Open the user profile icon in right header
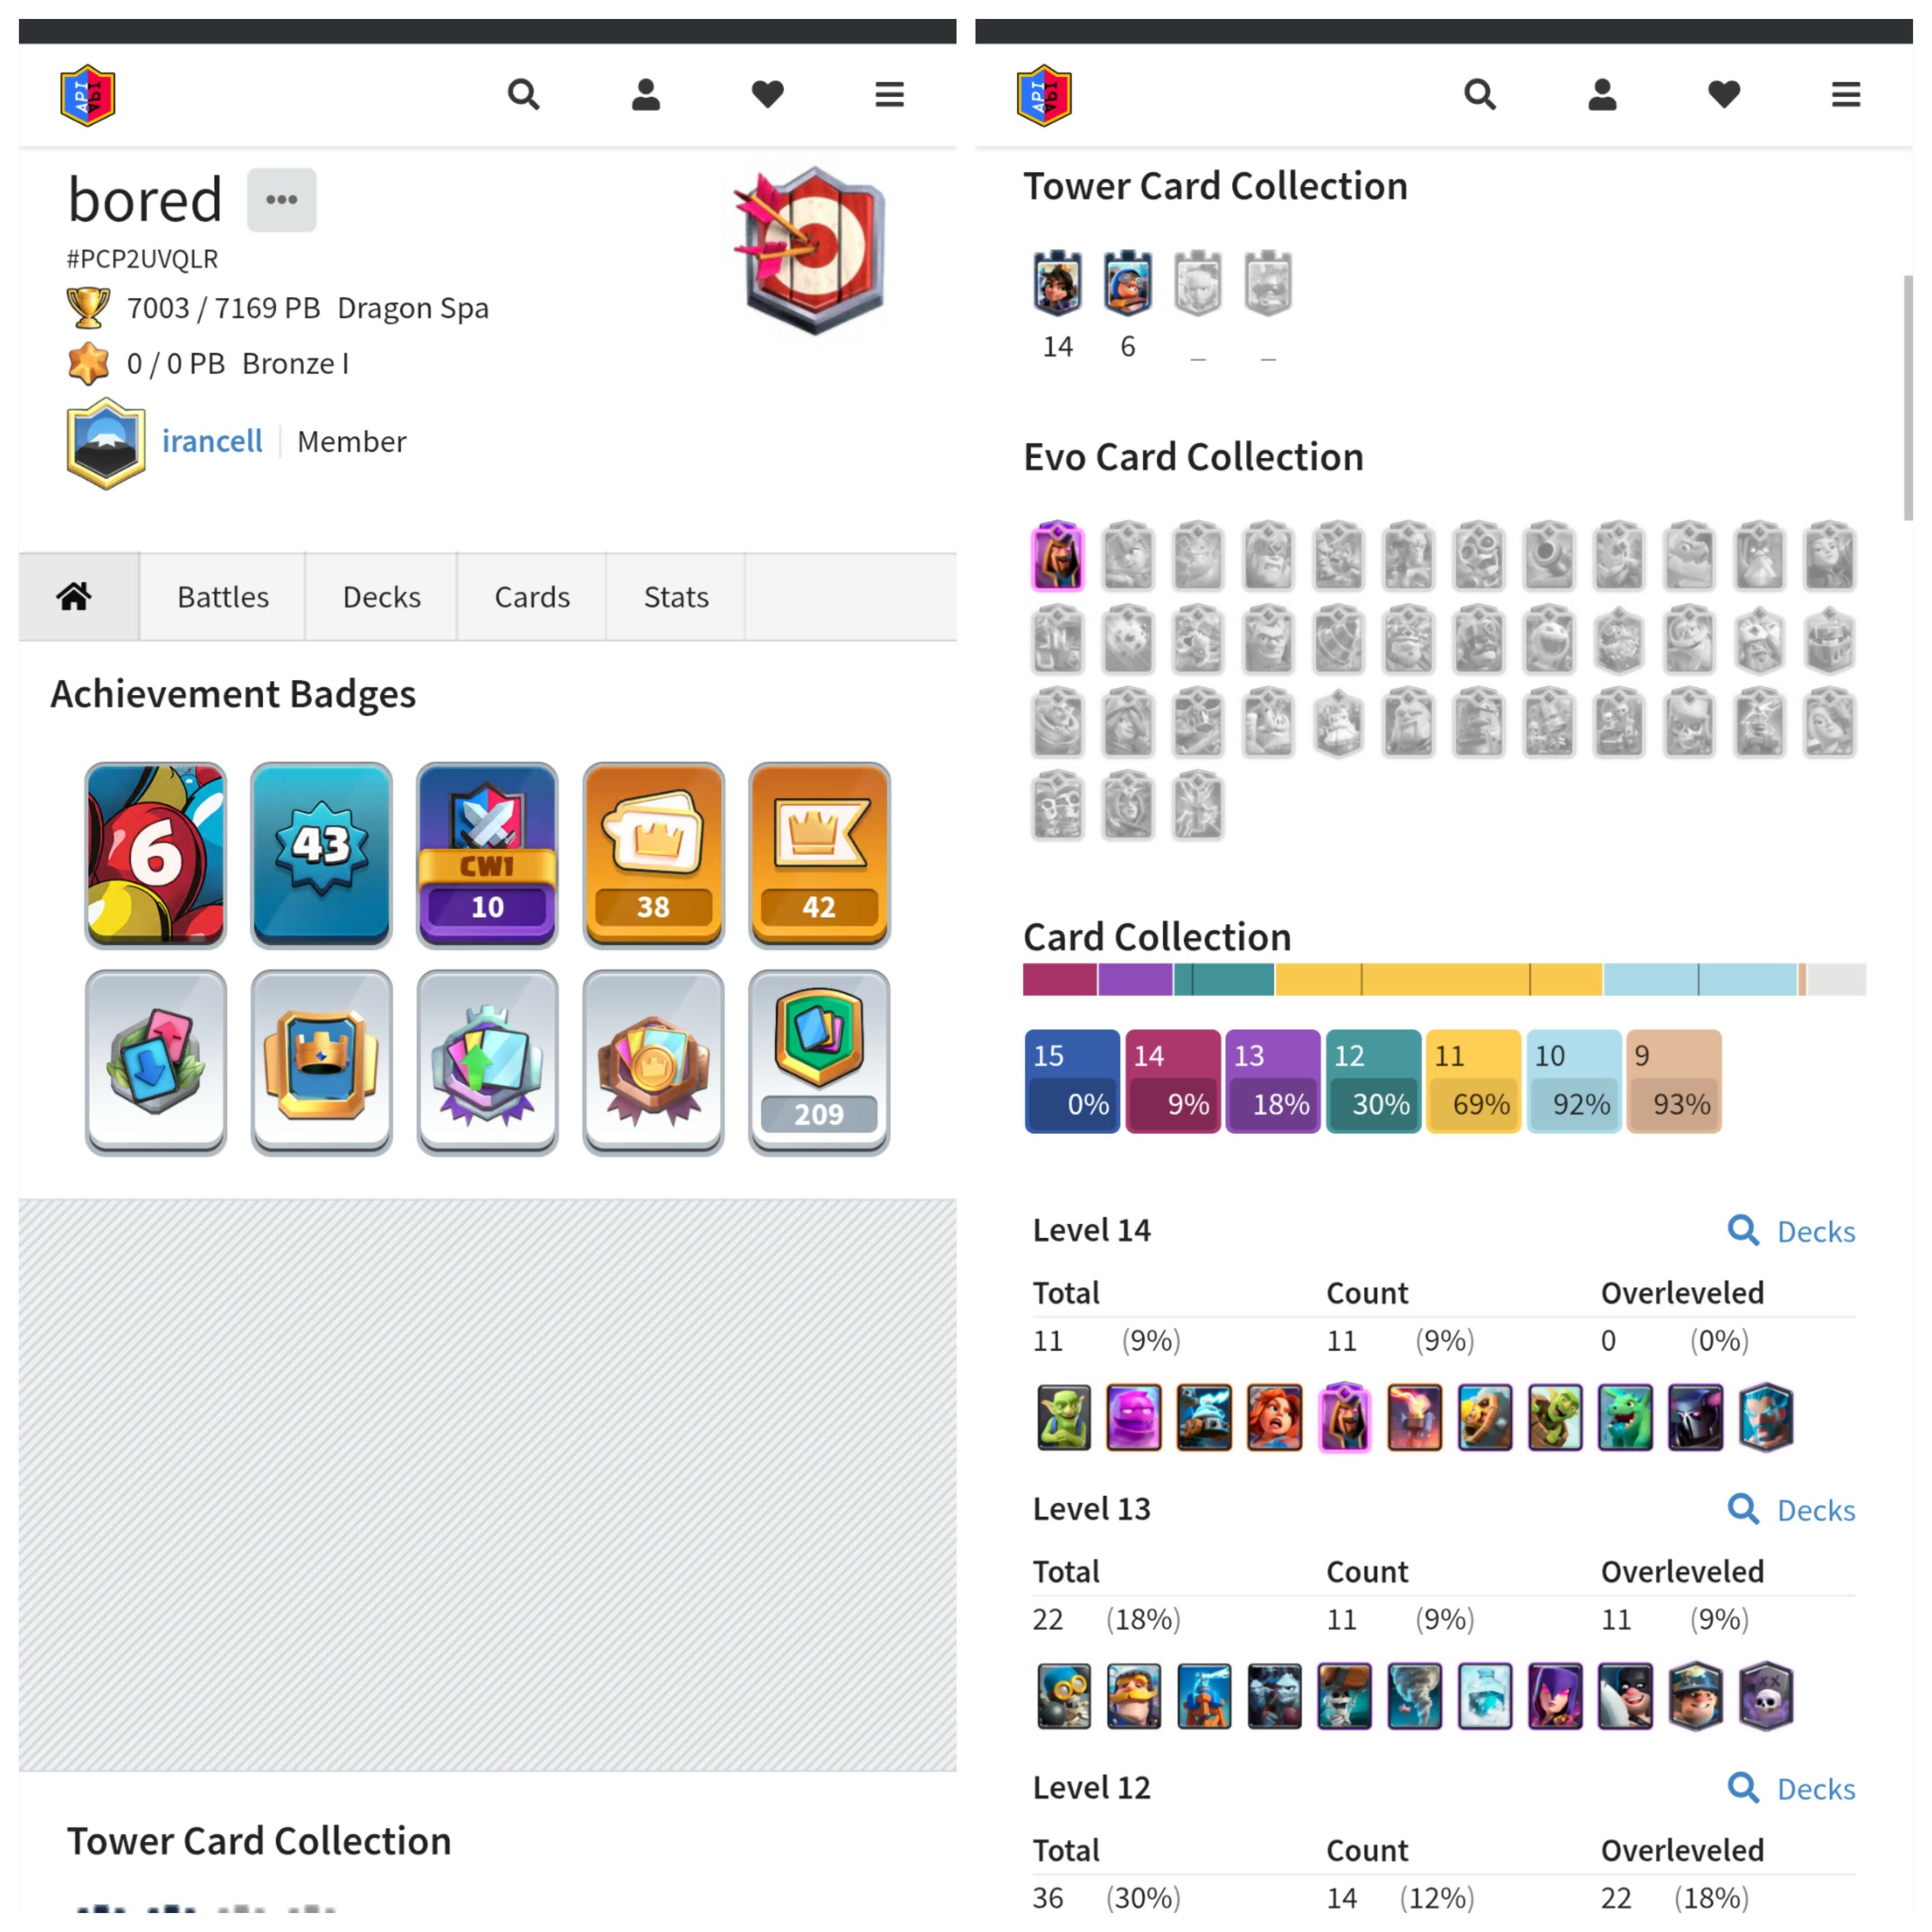 coord(1602,95)
